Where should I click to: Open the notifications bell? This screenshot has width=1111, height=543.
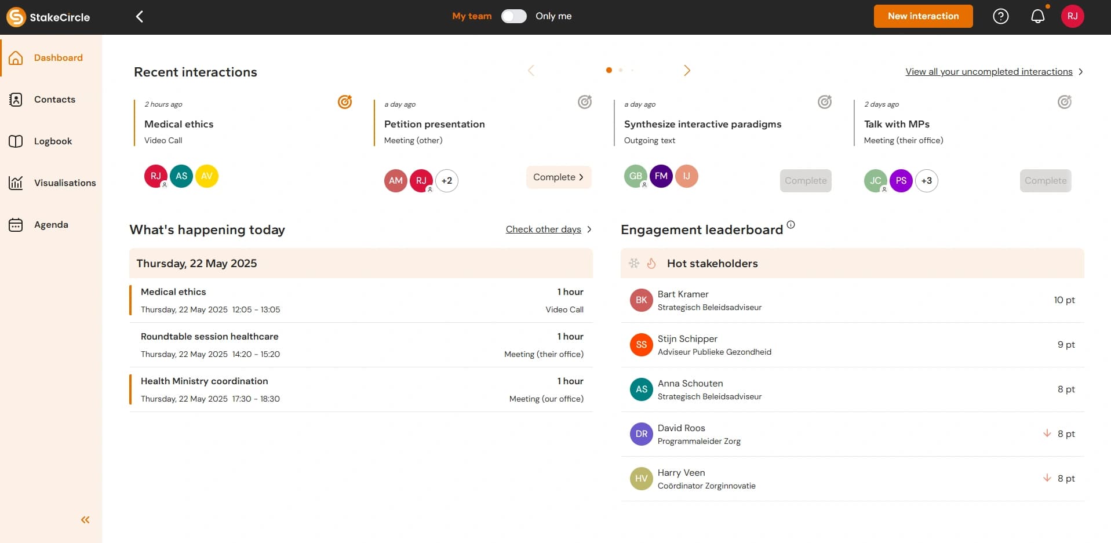[x=1037, y=16]
